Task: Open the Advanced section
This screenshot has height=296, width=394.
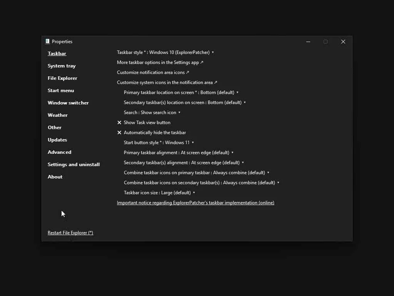Action: (59, 152)
